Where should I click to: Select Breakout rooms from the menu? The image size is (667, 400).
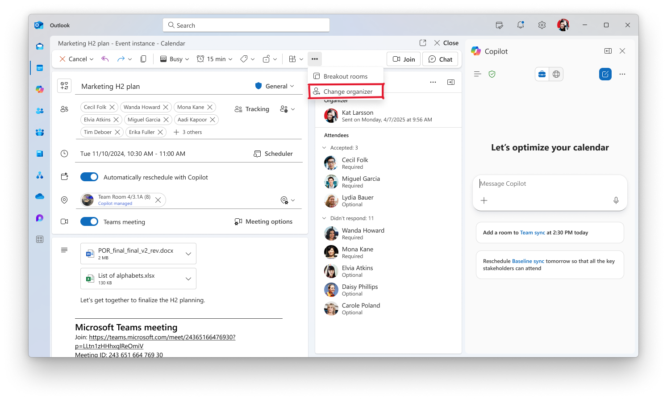pos(346,76)
